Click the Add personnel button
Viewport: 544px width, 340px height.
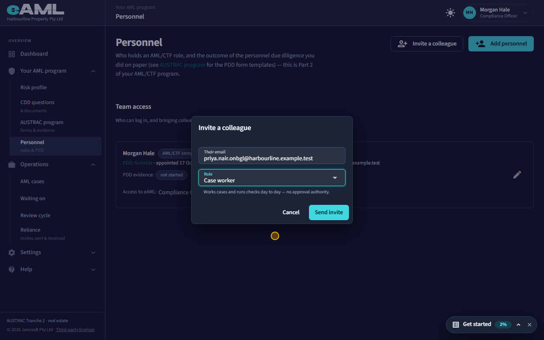501,44
